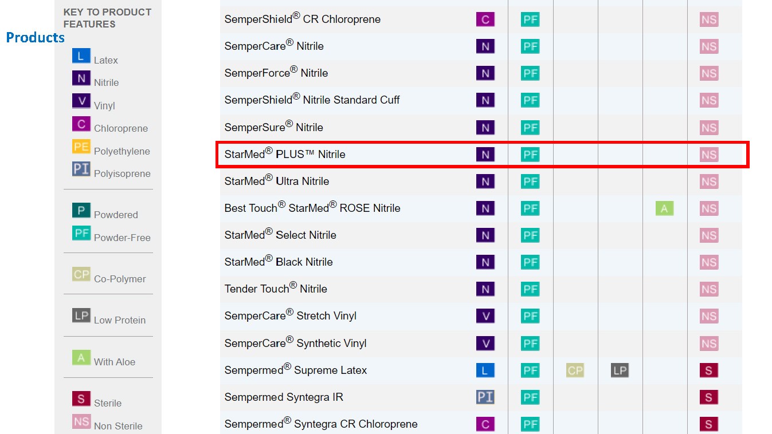This screenshot has height=434, width=772.
Task: Click the Polyethylene PE icon in key
Action: (81, 147)
